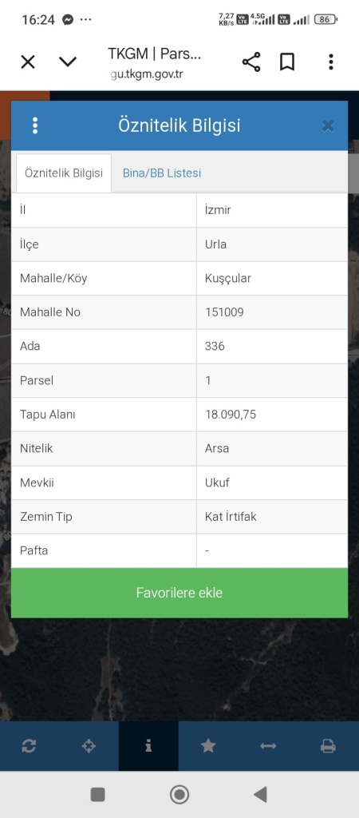
Task: Select the measure distance arrows icon
Action: coord(268,746)
